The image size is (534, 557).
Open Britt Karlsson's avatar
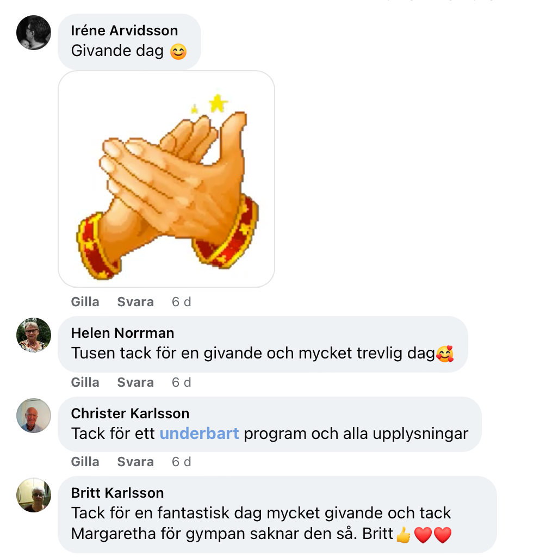tap(34, 495)
